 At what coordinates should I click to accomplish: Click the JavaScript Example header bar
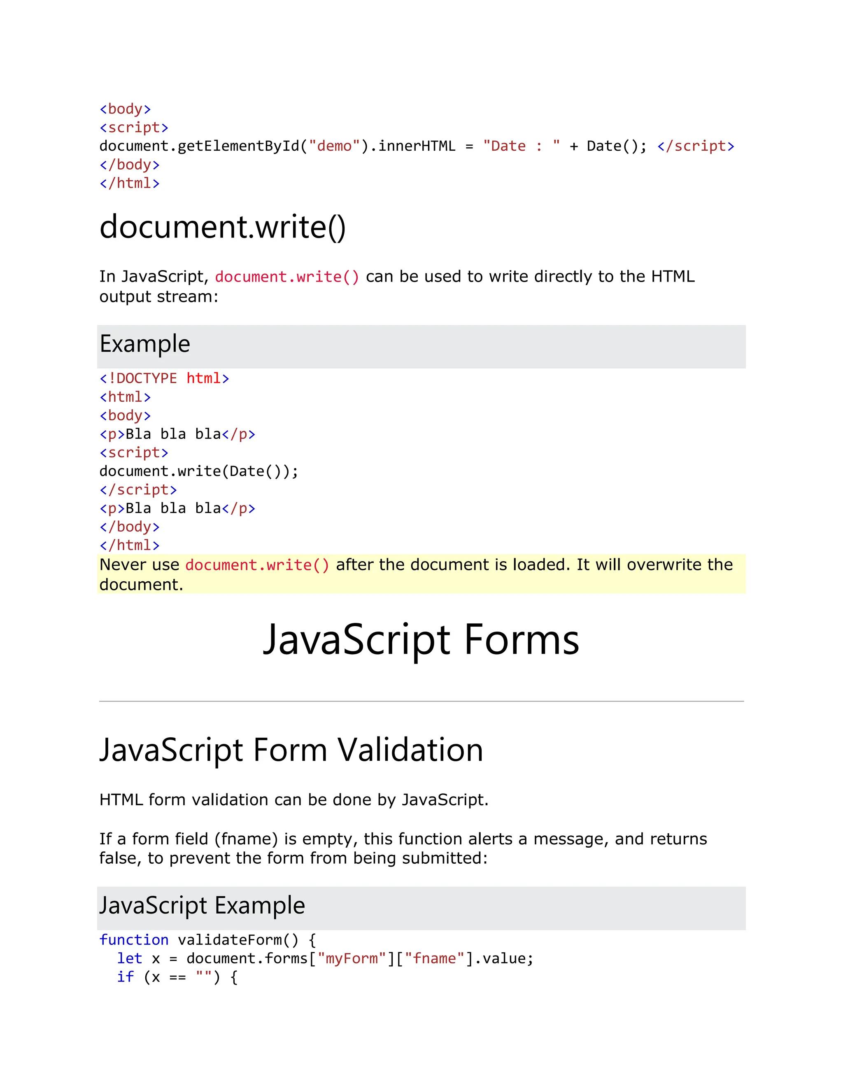(x=421, y=908)
